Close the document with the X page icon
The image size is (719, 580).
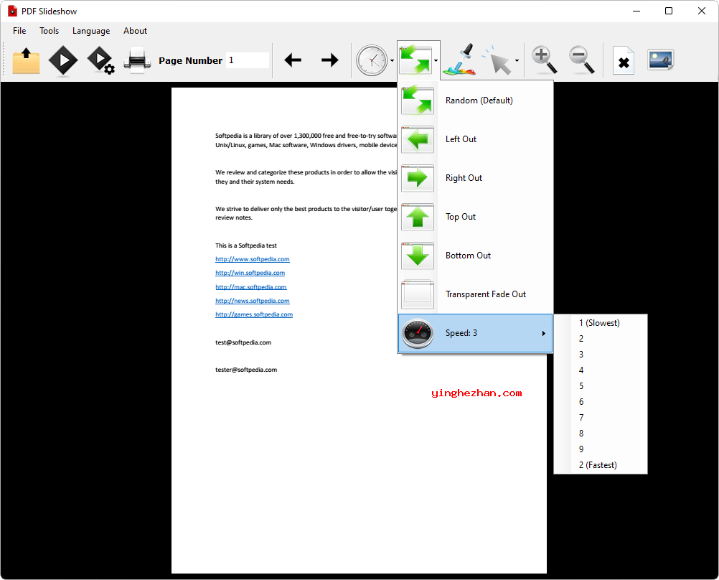pos(624,61)
